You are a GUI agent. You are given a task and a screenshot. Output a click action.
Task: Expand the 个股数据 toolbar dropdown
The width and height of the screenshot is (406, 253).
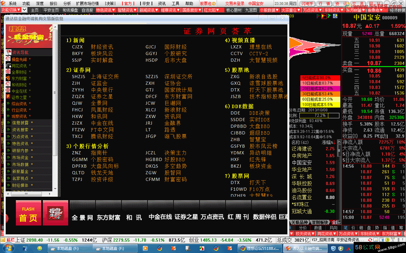coord(270,10)
